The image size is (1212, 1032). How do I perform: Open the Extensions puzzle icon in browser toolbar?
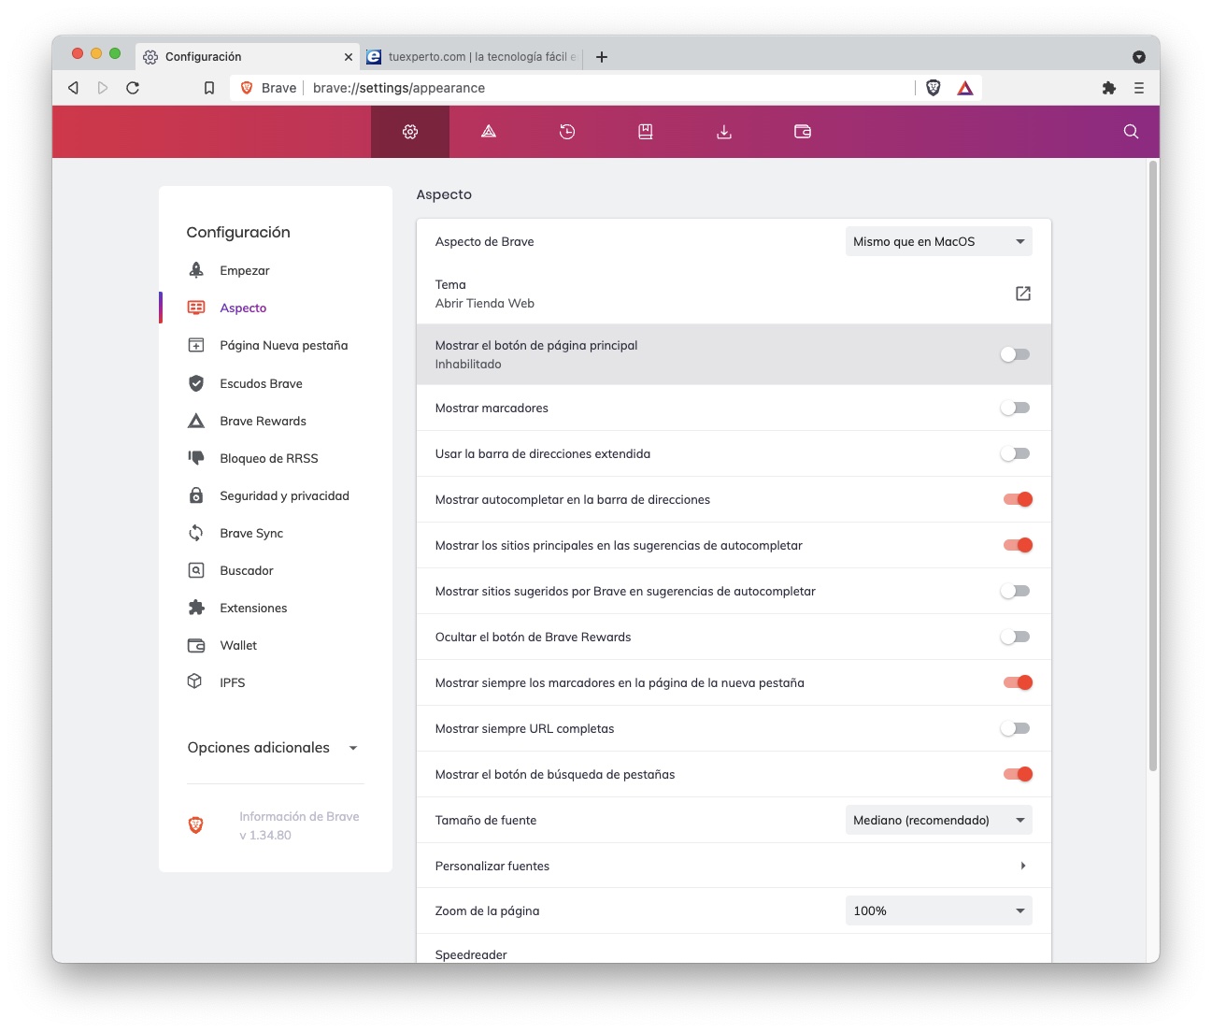pos(1109,88)
